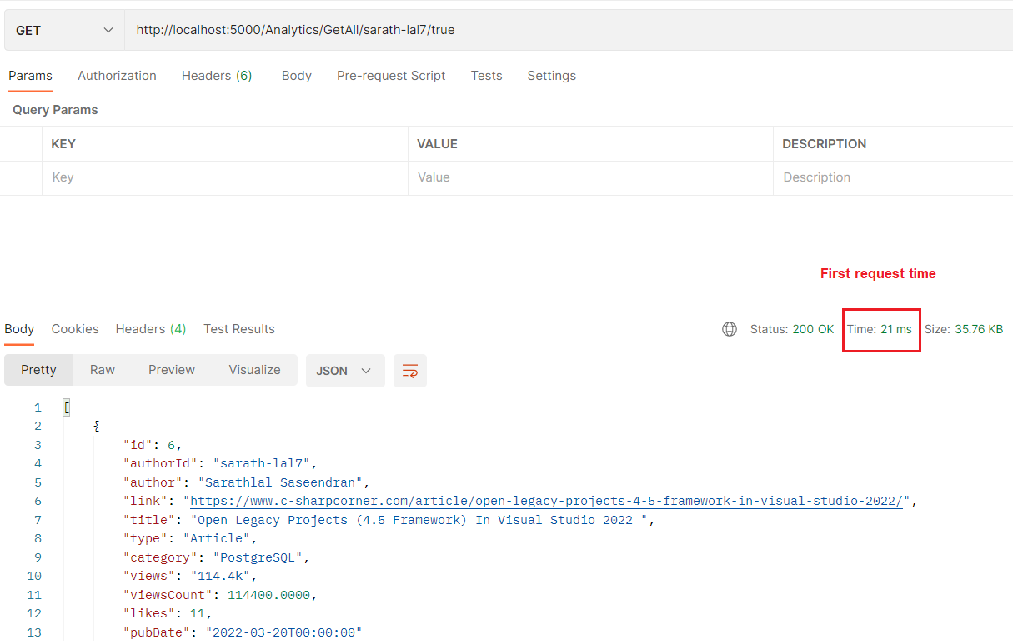The height and width of the screenshot is (644, 1013).
Task: Open the Tests tab
Action: point(486,75)
